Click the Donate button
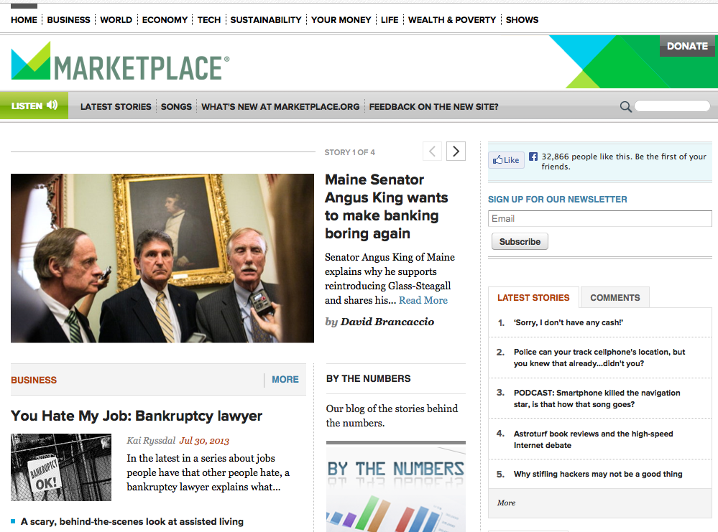This screenshot has height=532, width=718. tap(687, 46)
